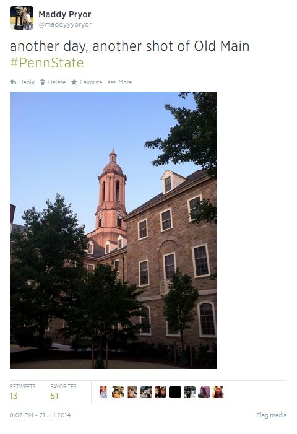The width and height of the screenshot is (297, 434).
Task: Click the second avatar in the favoriters row
Action: tap(118, 392)
